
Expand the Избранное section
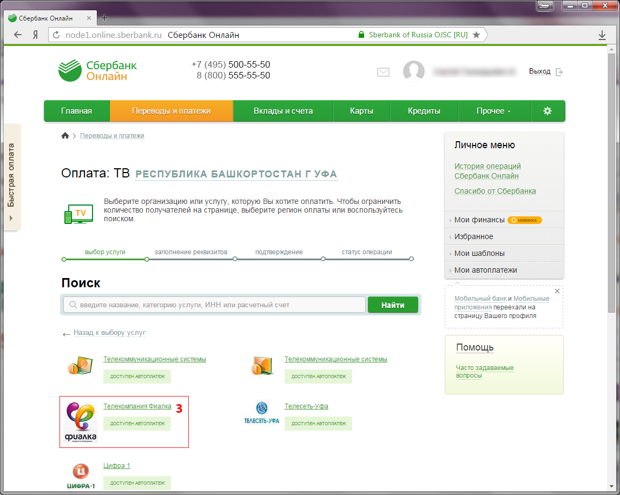pos(504,236)
